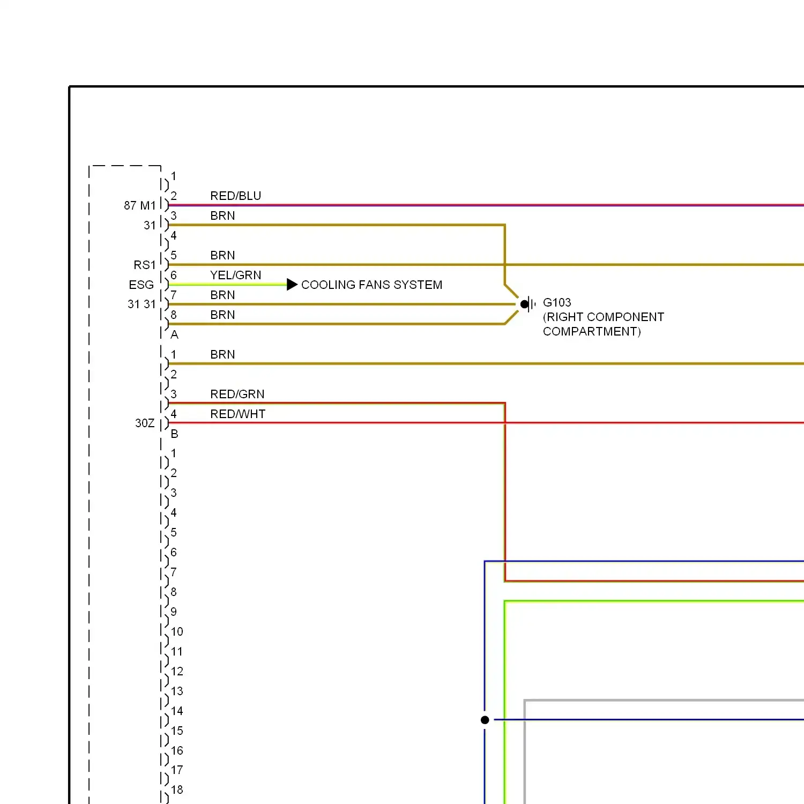Click the ESG terminal label

click(142, 285)
